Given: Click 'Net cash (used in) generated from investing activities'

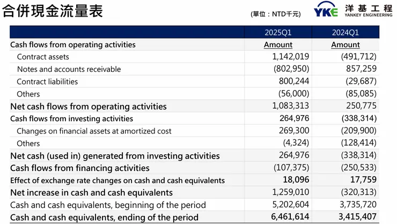Looking at the screenshot, I should [x=115, y=156].
